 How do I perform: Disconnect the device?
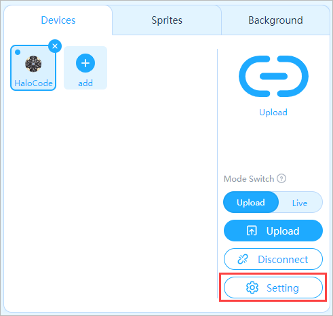tap(273, 259)
